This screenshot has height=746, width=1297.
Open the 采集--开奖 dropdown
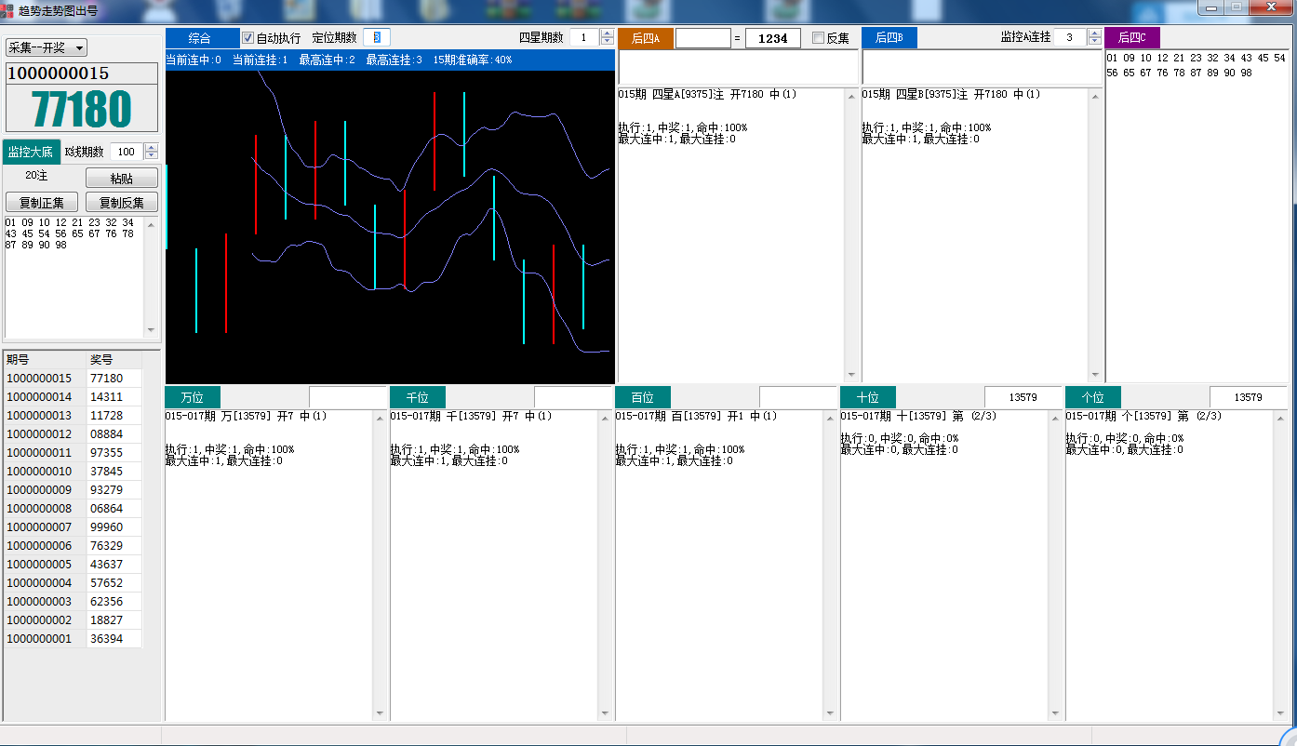[47, 47]
